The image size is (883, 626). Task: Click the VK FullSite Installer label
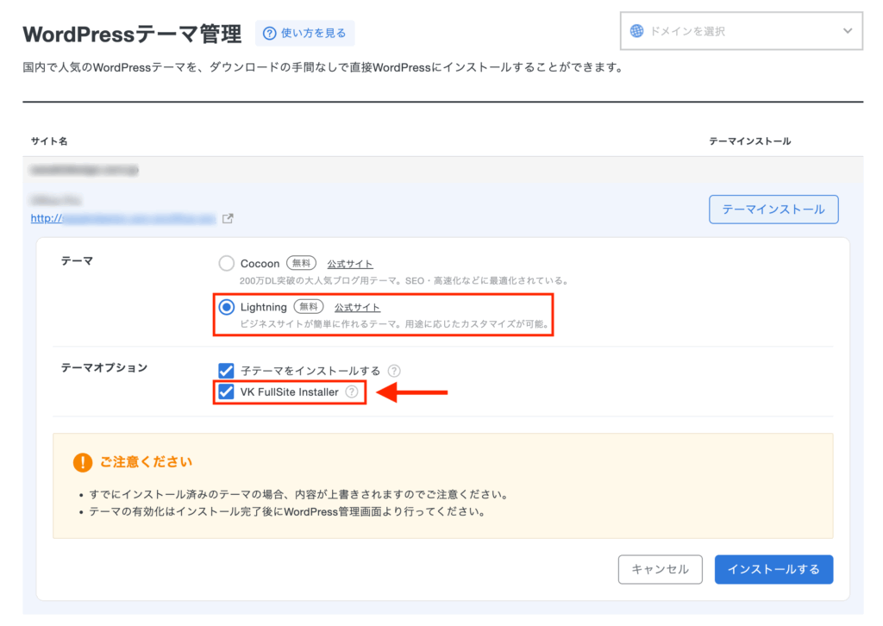coord(290,391)
